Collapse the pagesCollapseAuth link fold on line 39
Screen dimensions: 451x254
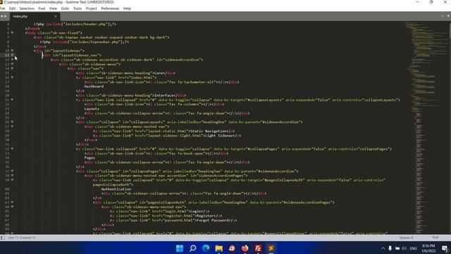coord(13,180)
